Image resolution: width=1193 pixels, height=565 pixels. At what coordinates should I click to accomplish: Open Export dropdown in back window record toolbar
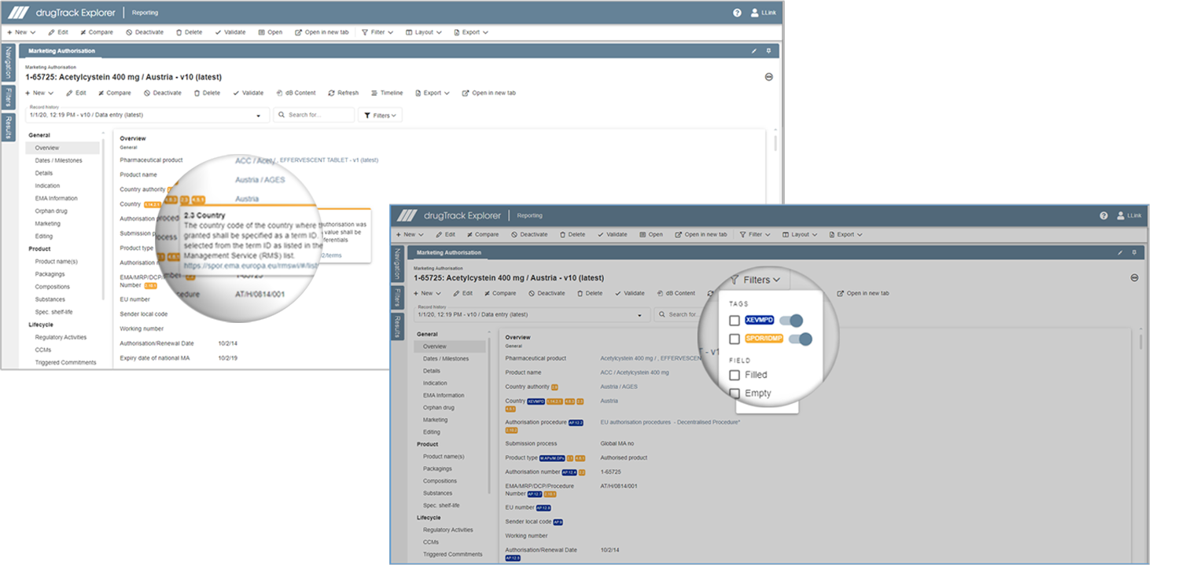click(433, 93)
